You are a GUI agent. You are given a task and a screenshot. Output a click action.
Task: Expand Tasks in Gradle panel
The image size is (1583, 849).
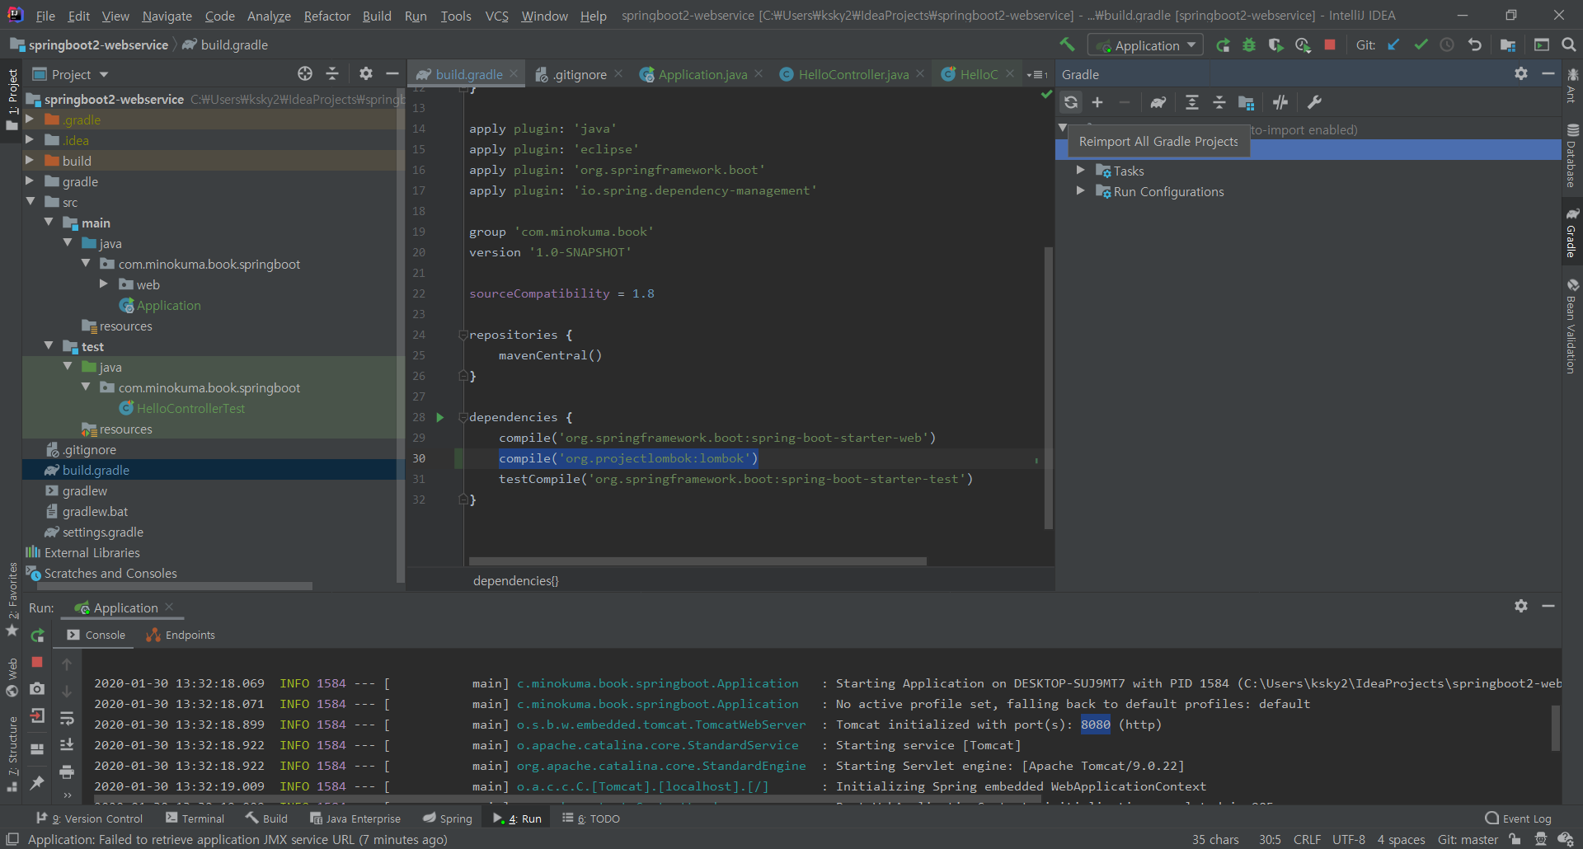click(1080, 170)
